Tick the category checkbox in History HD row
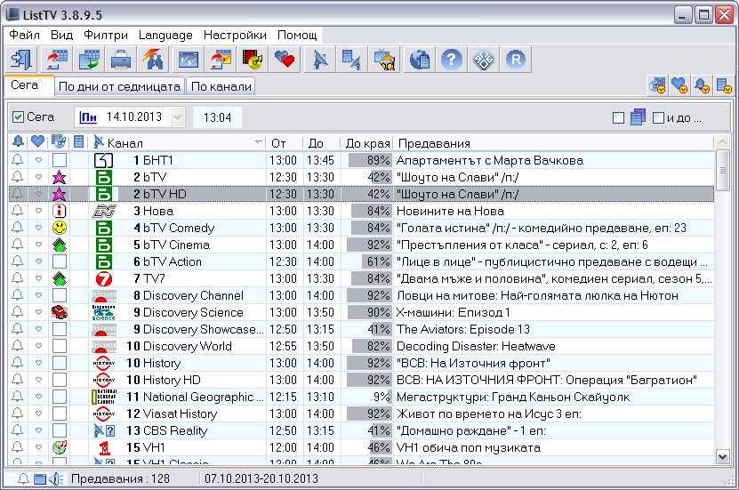Screen dimensions: 739x490 (x=60, y=380)
